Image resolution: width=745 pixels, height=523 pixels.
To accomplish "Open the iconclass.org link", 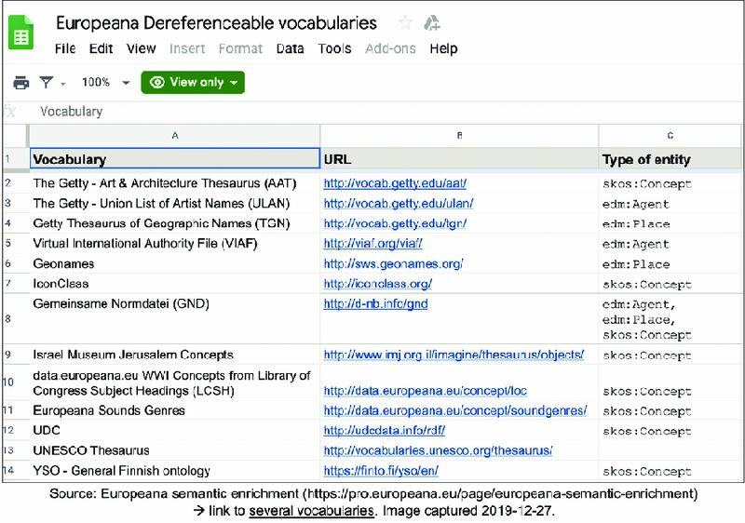I will pyautogui.click(x=378, y=284).
